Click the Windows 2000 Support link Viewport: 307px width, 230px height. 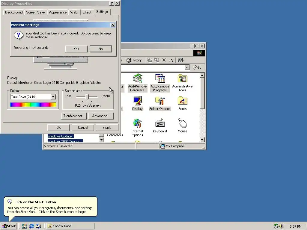[64, 141]
